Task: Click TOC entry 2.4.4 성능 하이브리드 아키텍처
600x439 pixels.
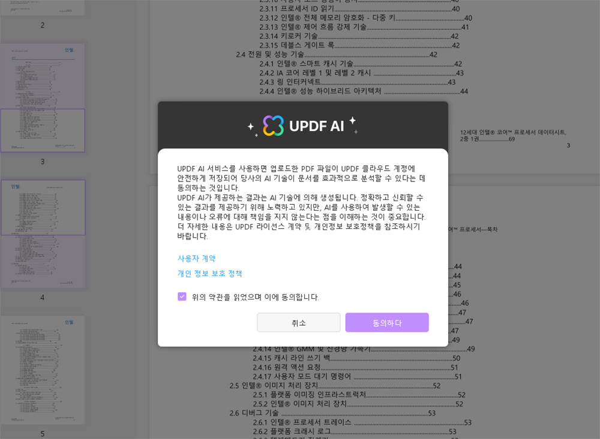Action: 364,91
